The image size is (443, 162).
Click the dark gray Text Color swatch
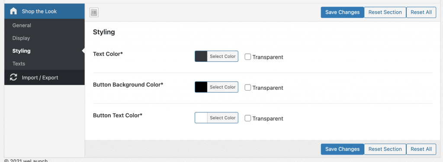point(201,56)
